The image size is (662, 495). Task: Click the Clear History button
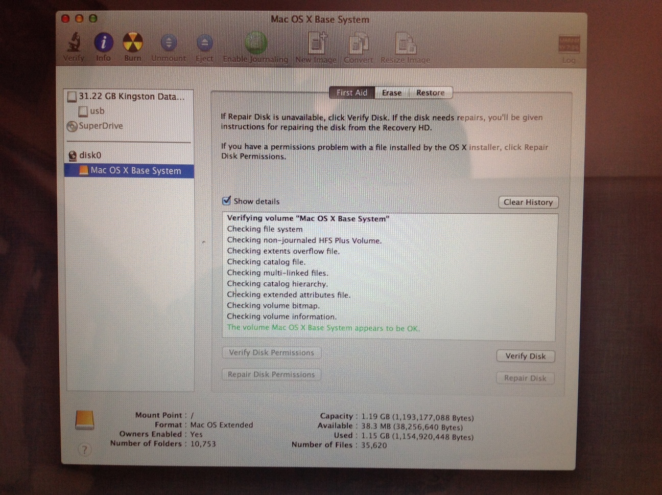[x=528, y=202]
